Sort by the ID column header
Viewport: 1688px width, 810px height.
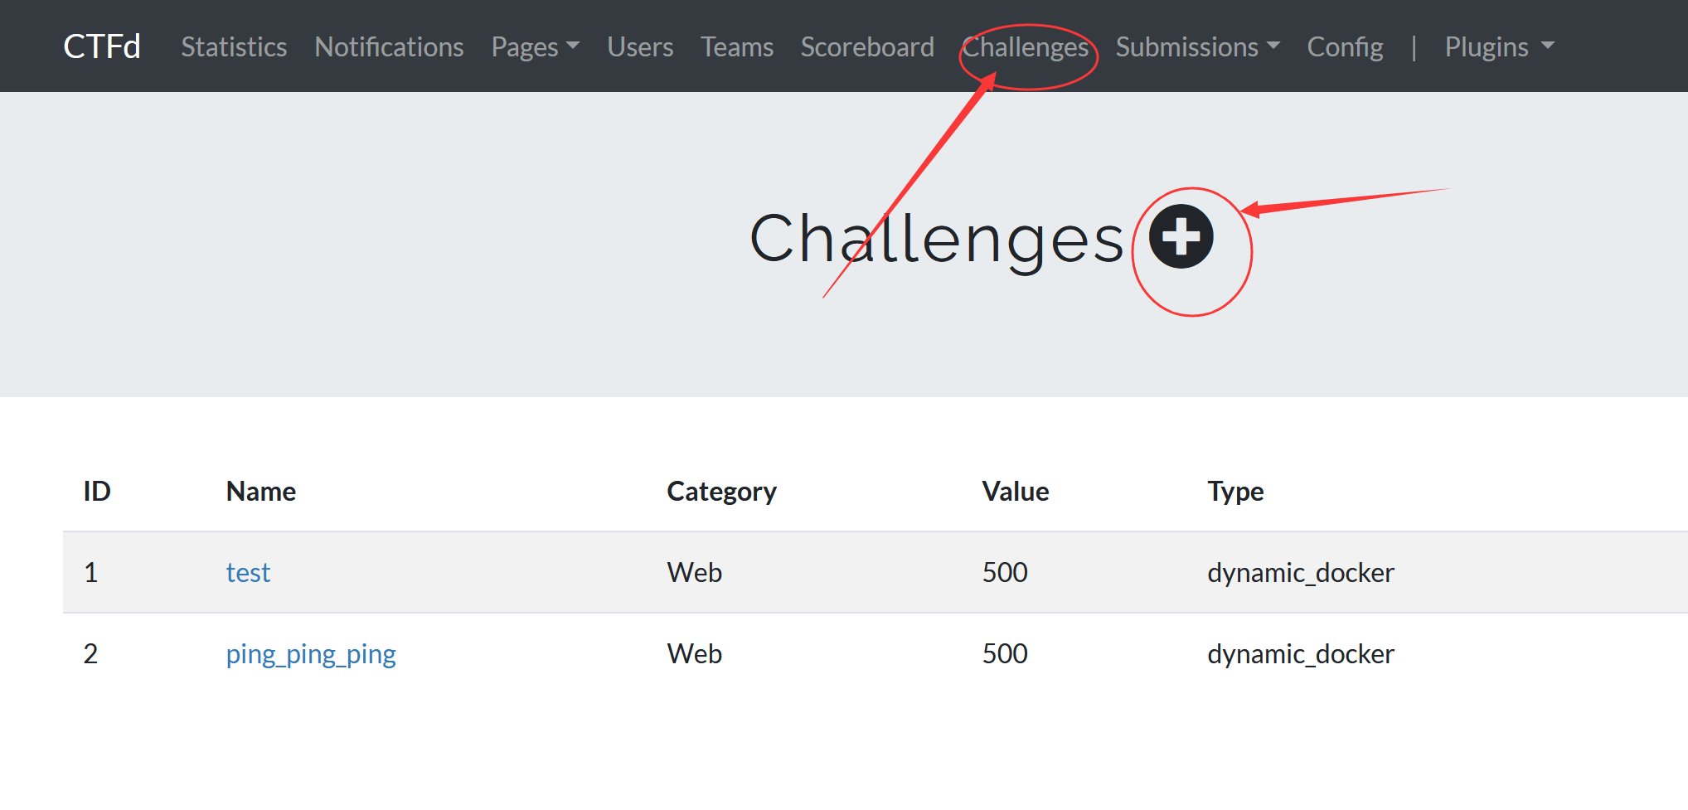[x=97, y=491]
